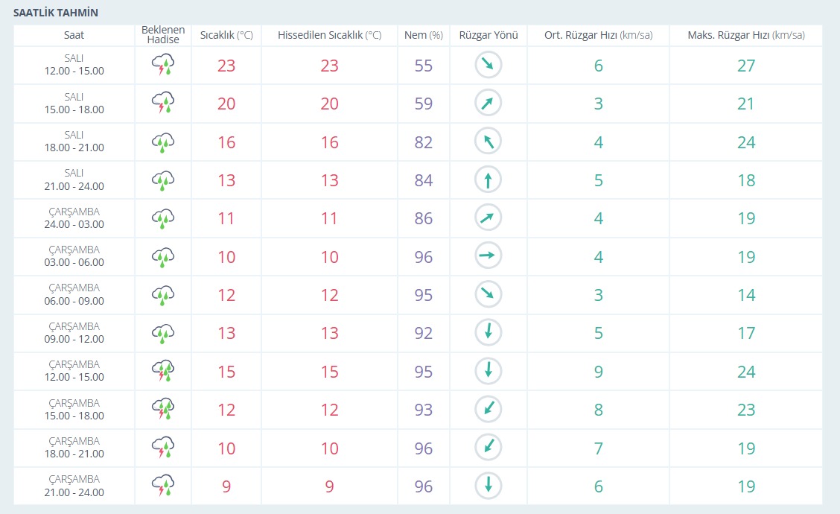The height and width of the screenshot is (514, 840).
Task: Click the Maks. Rüzgar Hızı column header
Action: click(746, 35)
